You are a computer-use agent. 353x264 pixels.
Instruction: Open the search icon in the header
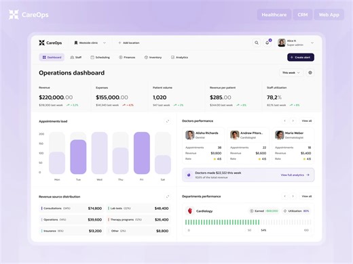click(x=257, y=43)
